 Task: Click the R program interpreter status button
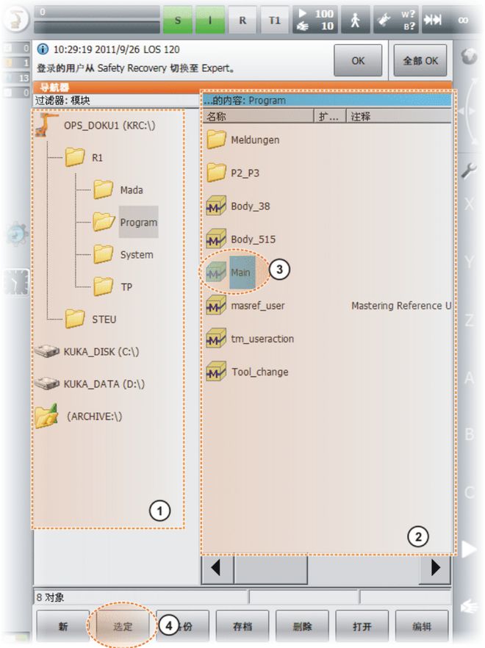pos(242,21)
